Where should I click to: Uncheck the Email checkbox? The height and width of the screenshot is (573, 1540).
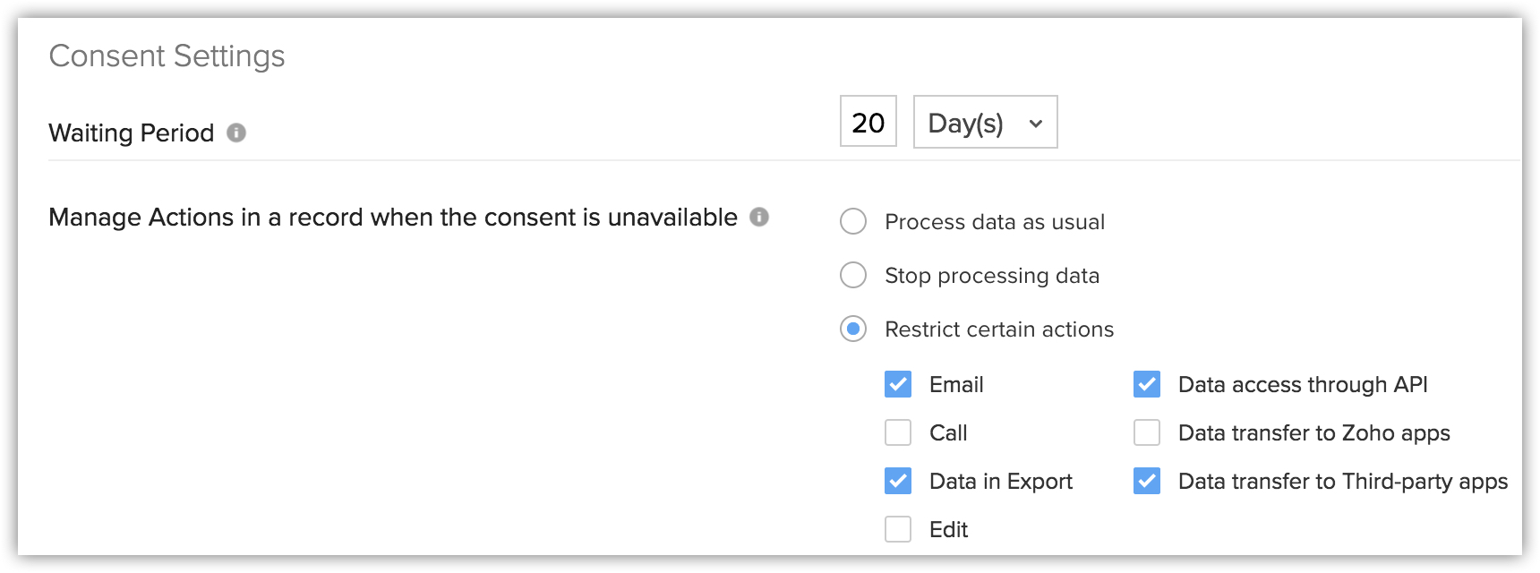[898, 384]
